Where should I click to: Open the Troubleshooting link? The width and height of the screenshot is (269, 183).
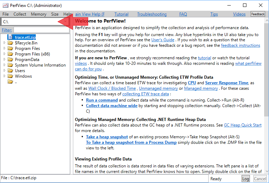(152, 14)
